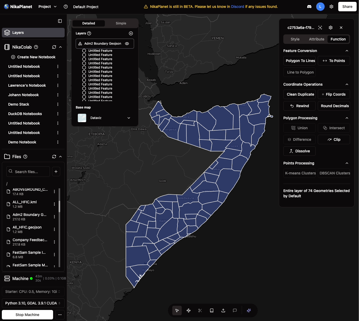Expand the Dataviz base map dropdown
359x321 pixels.
pos(129,118)
